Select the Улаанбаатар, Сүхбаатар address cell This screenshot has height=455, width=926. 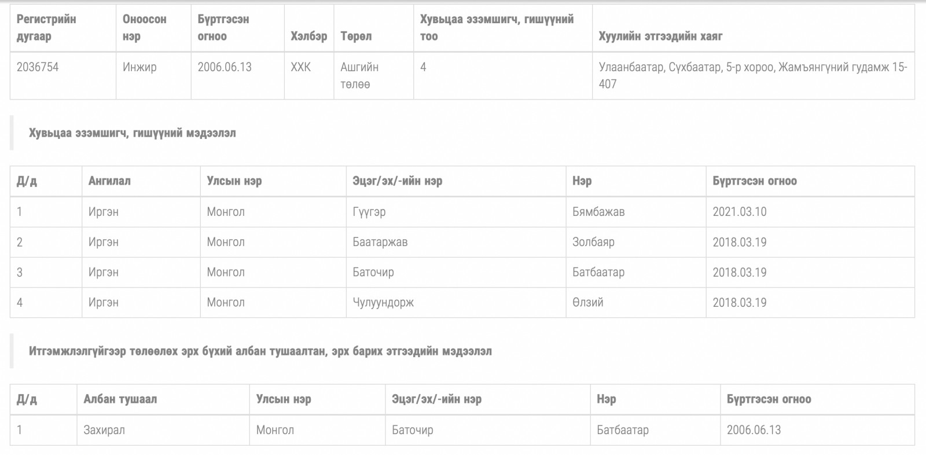(x=753, y=75)
